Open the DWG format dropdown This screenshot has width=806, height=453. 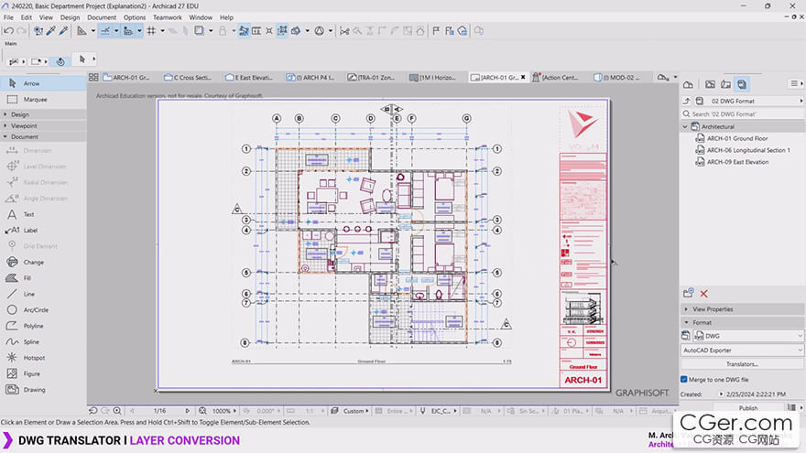[x=748, y=335]
